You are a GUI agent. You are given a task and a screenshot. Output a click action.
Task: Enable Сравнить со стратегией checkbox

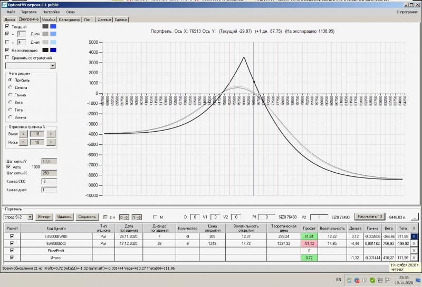coord(7,57)
